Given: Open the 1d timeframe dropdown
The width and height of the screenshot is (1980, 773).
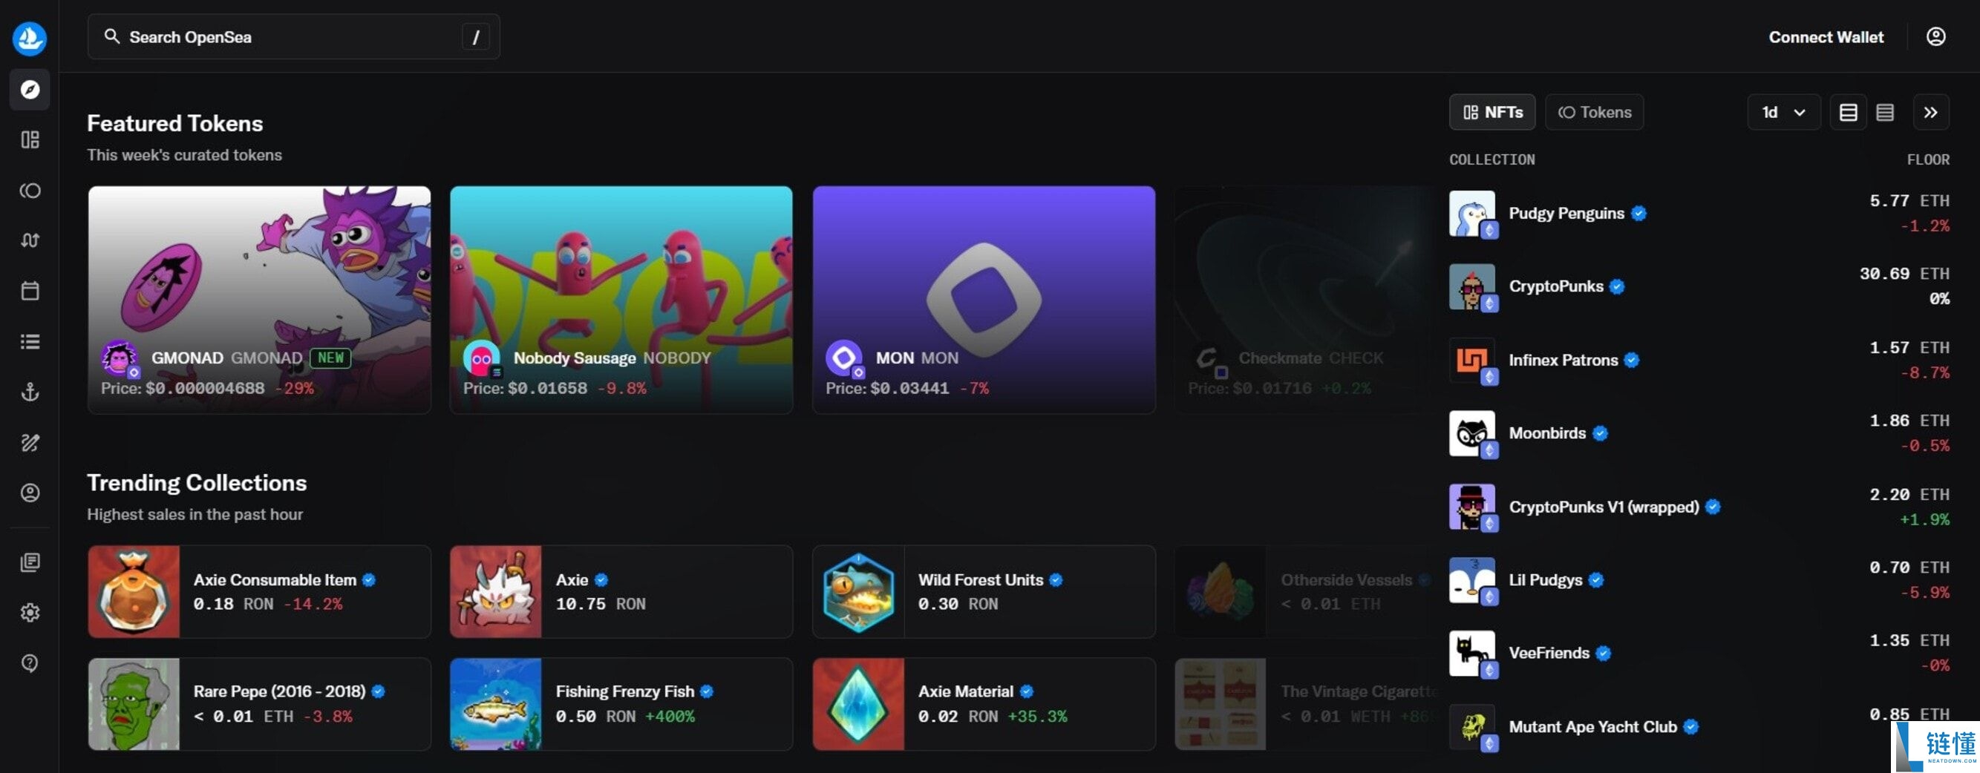Looking at the screenshot, I should point(1783,112).
